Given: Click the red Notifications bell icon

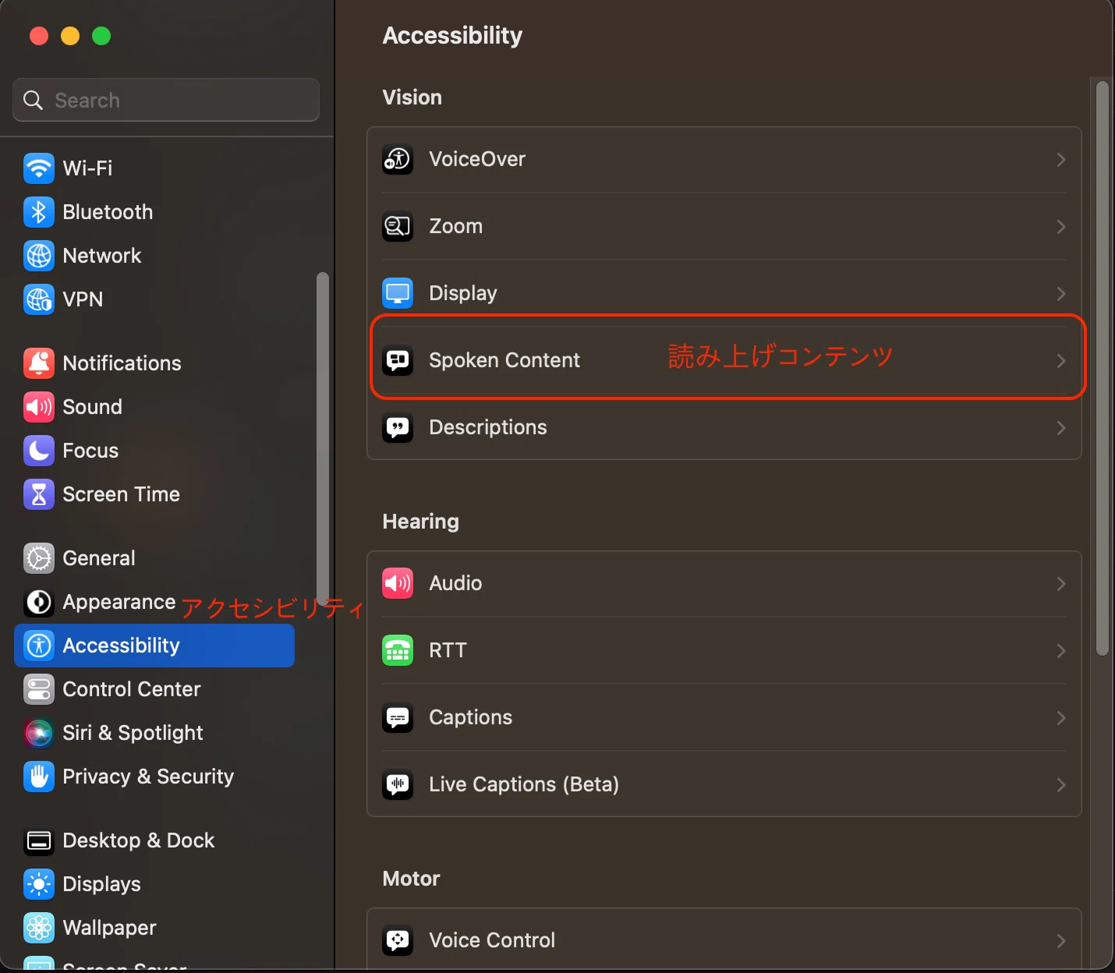Looking at the screenshot, I should [39, 363].
